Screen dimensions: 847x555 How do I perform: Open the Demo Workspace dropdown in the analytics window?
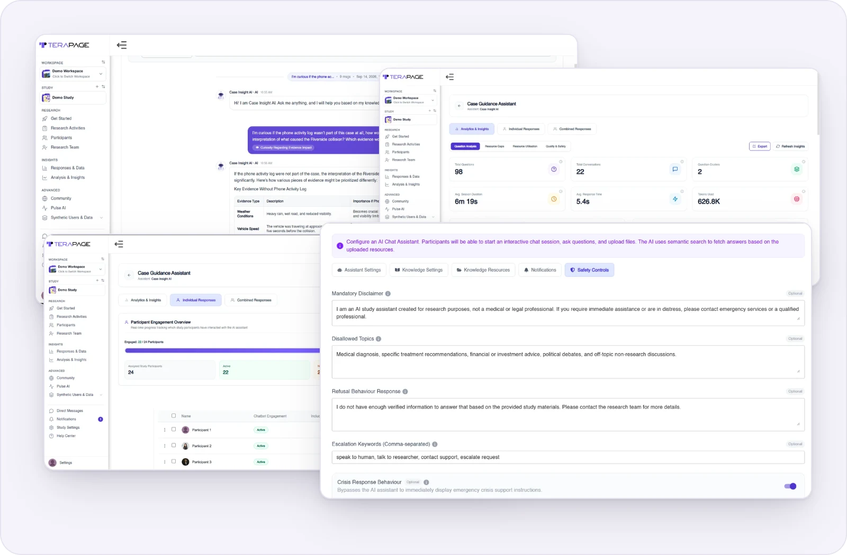coord(410,100)
